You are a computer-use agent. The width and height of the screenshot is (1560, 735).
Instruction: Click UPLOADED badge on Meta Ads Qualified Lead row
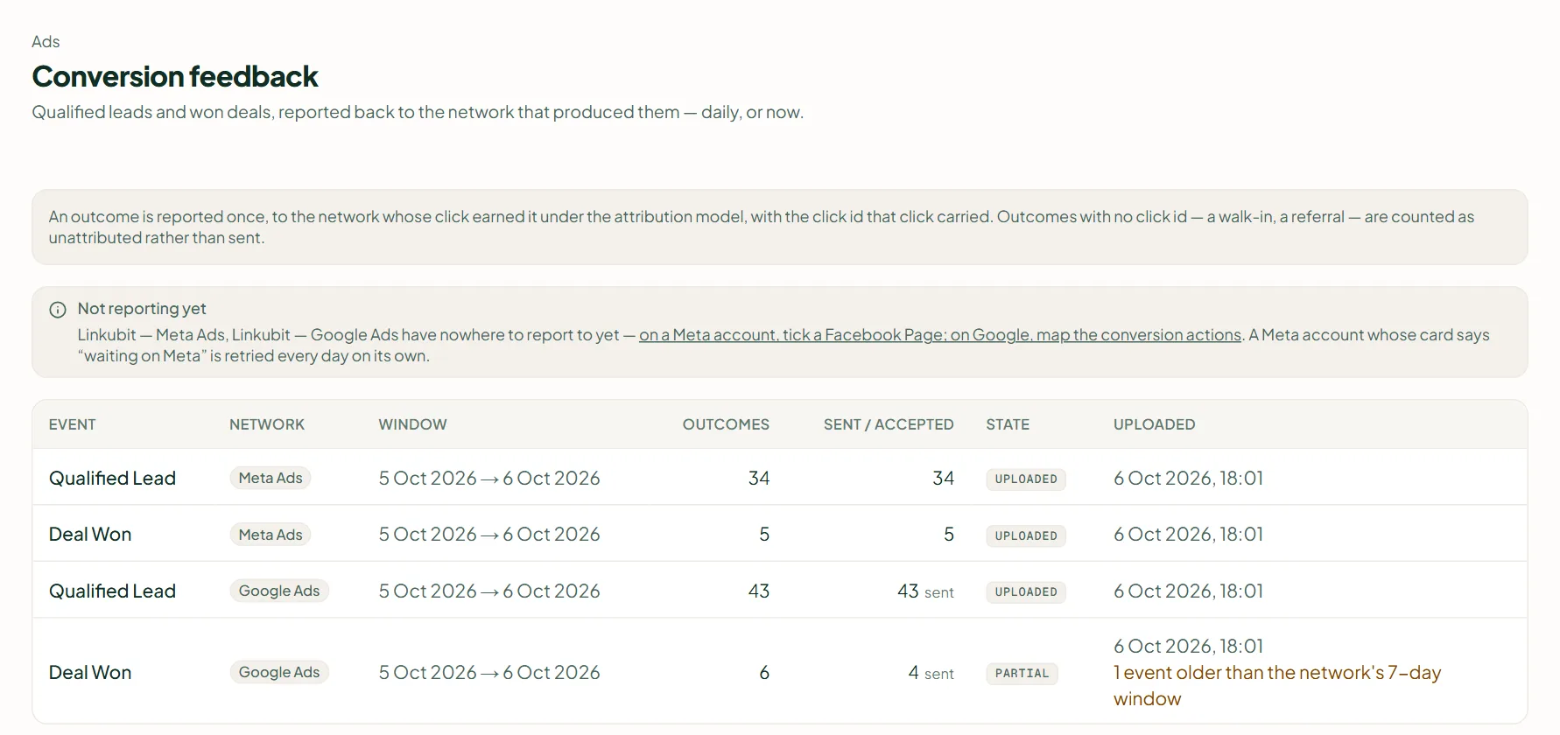click(1026, 479)
